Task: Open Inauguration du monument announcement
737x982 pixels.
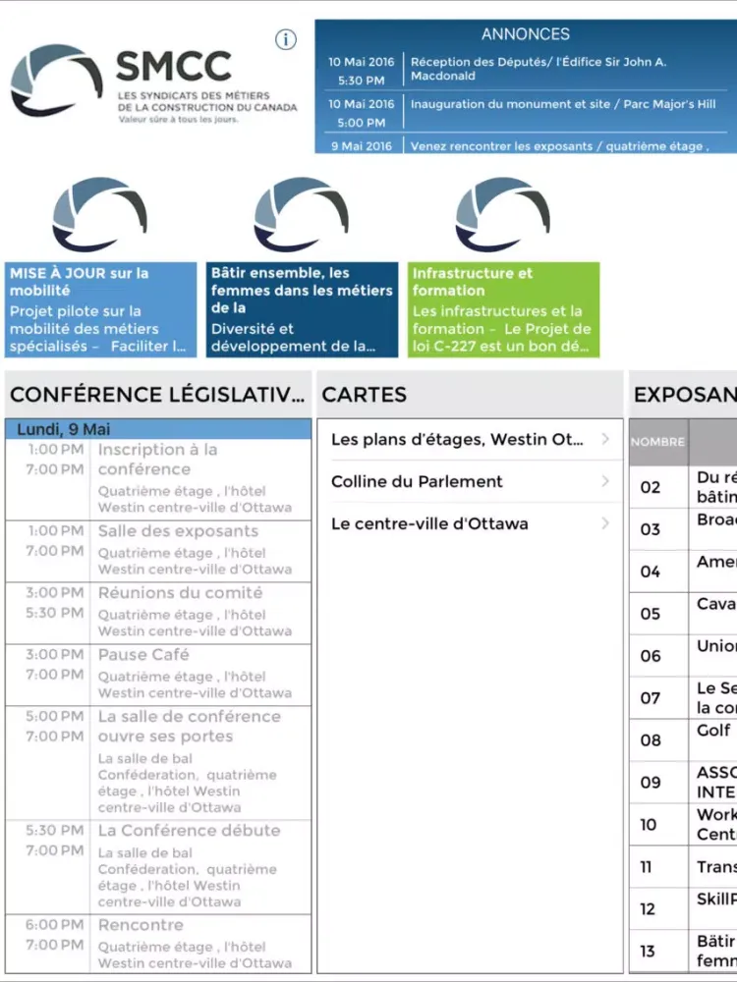Action: [526, 112]
